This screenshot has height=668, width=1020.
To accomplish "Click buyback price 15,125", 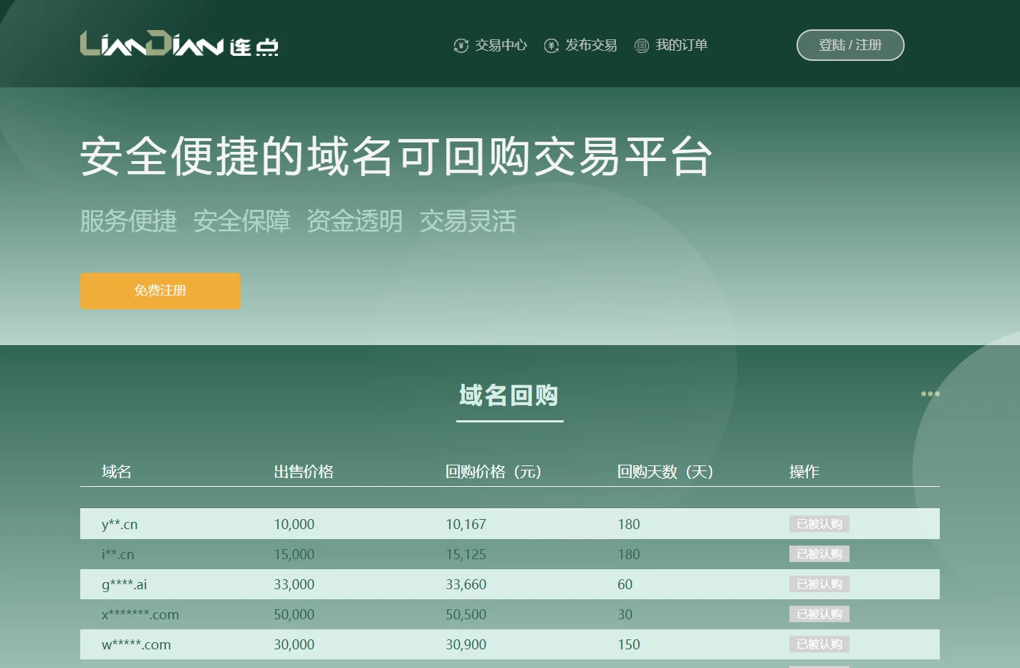I will 466,554.
